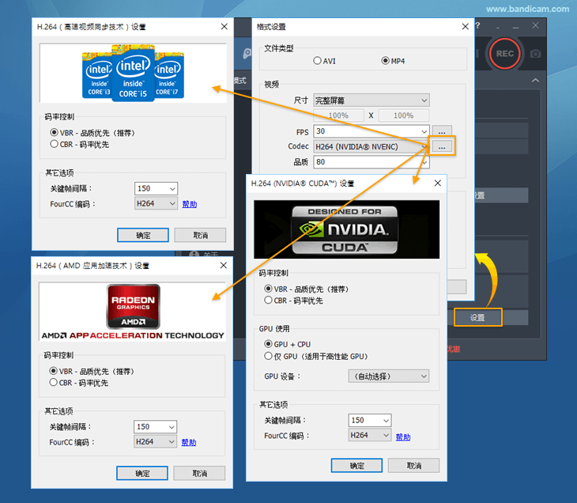Screen dimensions: 577x503
Task: Open the FPS 30 dropdown
Action: point(371,131)
